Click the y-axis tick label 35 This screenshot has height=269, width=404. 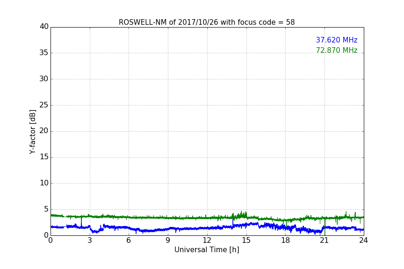[x=44, y=53]
